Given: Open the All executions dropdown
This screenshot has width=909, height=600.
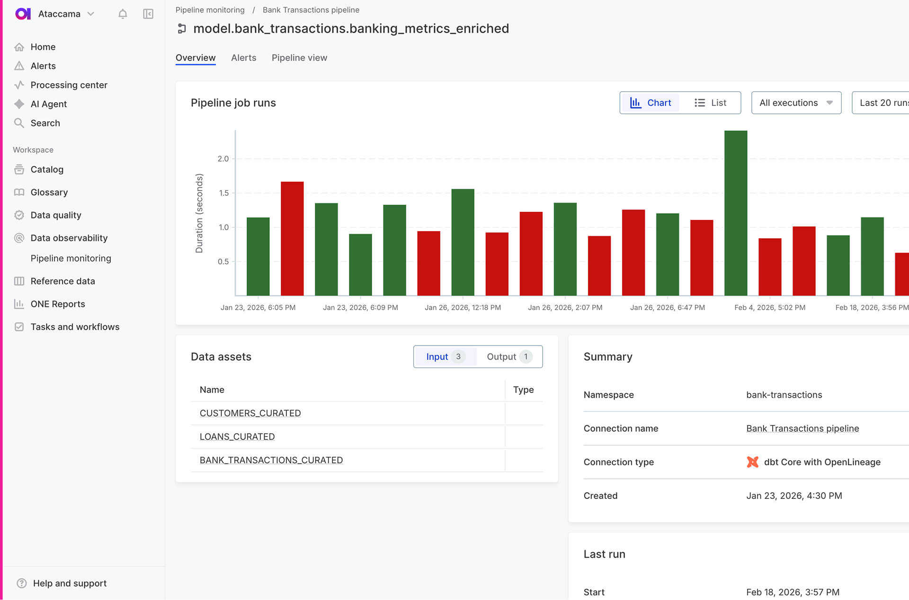Looking at the screenshot, I should tap(796, 103).
